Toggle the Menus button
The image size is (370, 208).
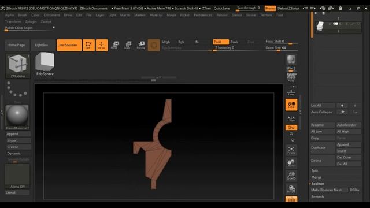coord(270,8)
